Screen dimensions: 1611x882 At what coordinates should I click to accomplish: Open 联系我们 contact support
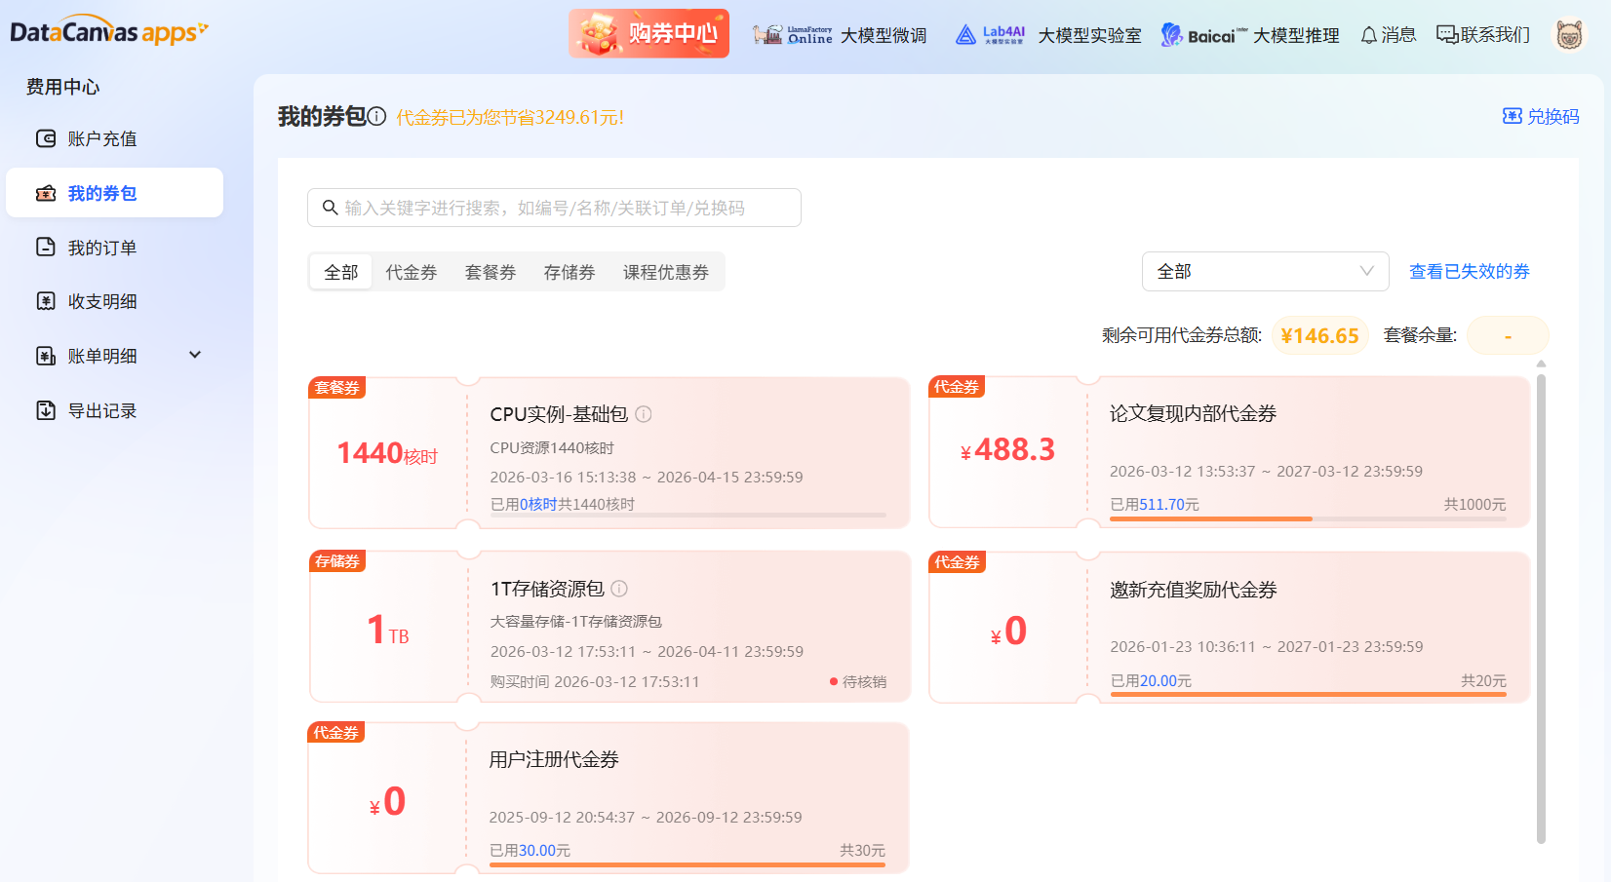click(x=1481, y=34)
